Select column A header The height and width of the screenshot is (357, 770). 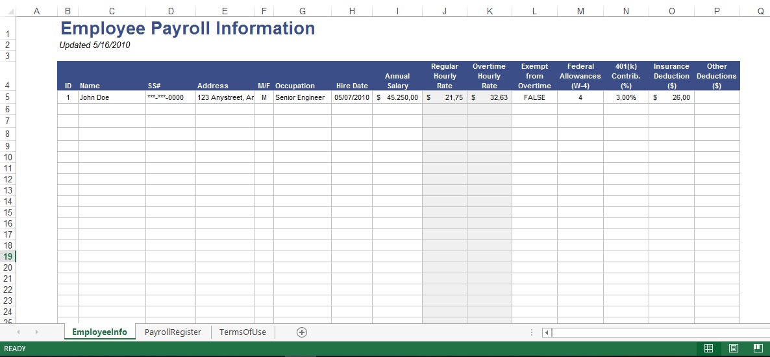[x=36, y=11]
